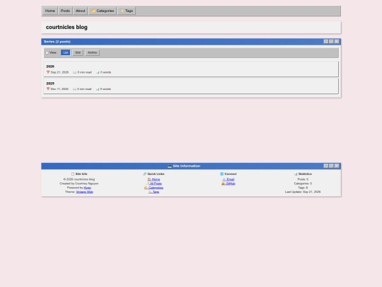
Task: Open the Categories link under Quick Links
Action: 154,188
